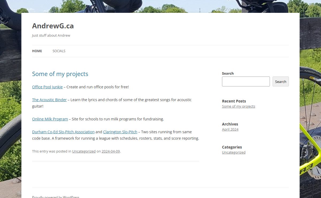Open the 2024-04-09 post date link
The width and height of the screenshot is (321, 198).
(111, 151)
